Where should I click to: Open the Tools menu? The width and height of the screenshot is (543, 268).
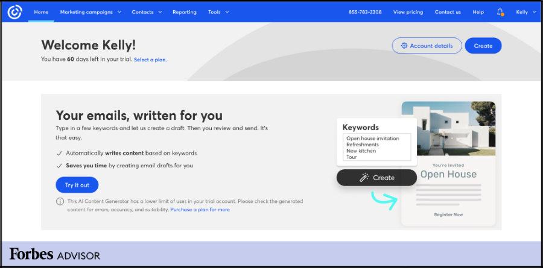pos(214,12)
